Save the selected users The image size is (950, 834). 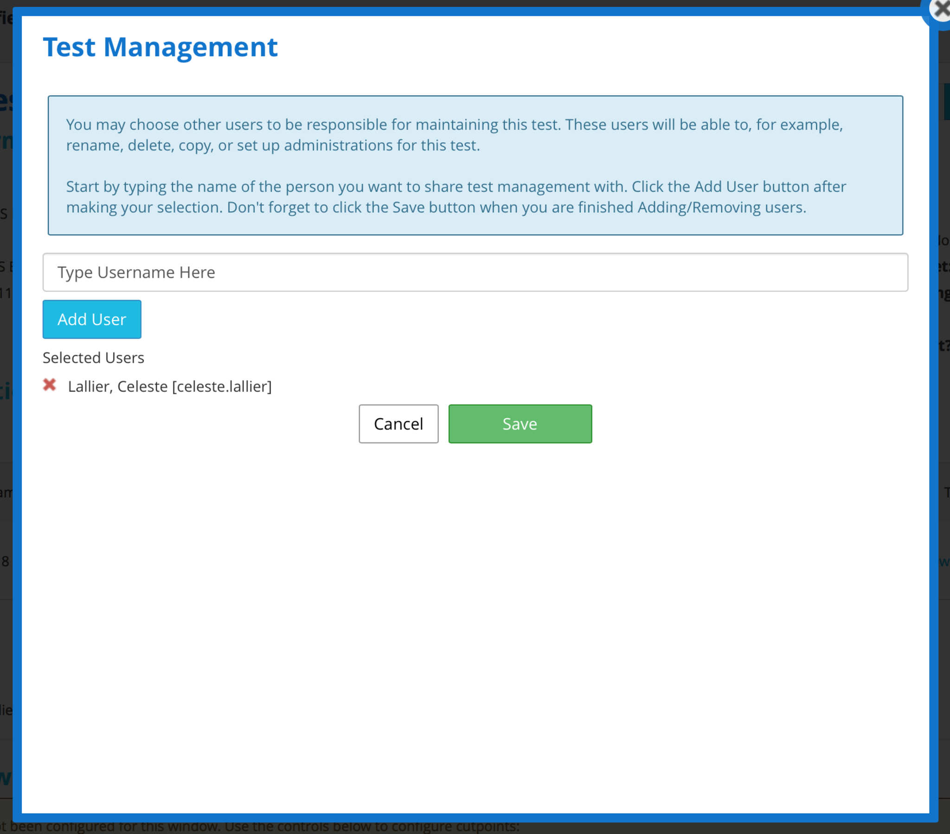pyautogui.click(x=520, y=423)
